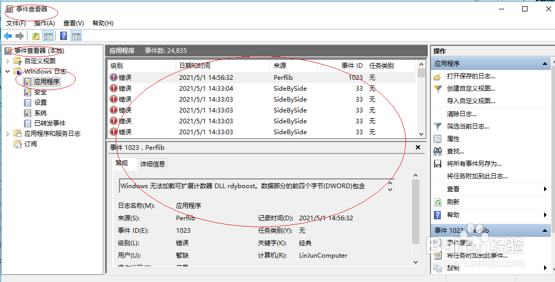The image size is (555, 282).
Task: Click error icon of Perflib event row
Action: (x=113, y=77)
